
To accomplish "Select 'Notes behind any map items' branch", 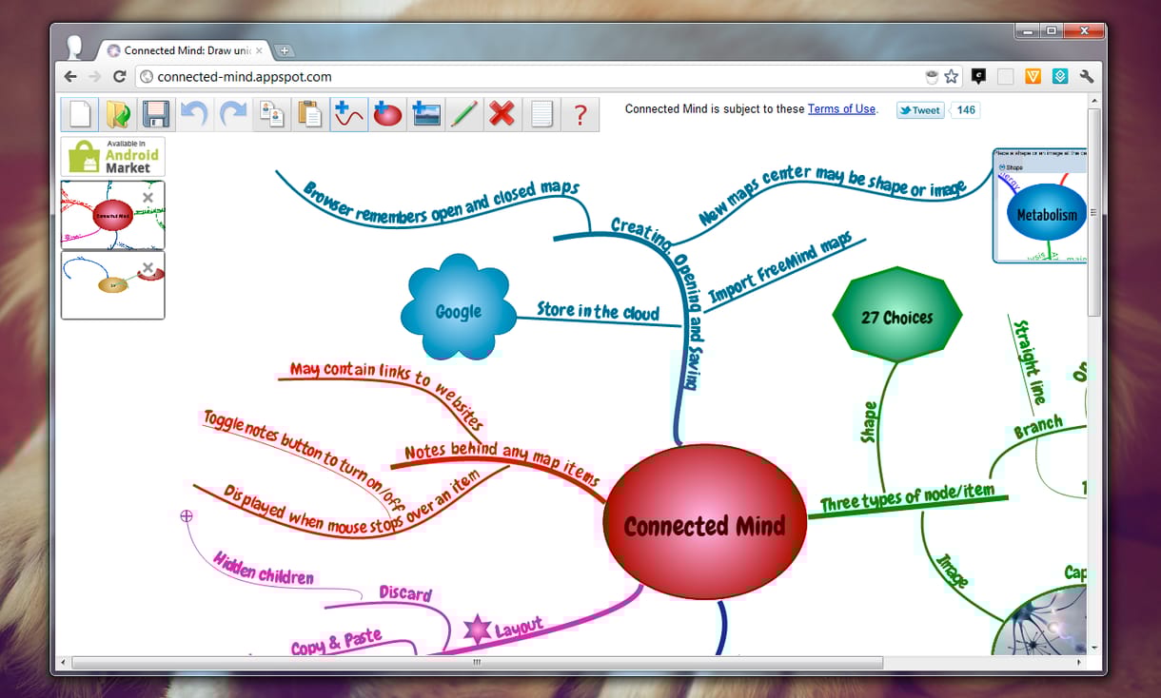I will (x=502, y=463).
